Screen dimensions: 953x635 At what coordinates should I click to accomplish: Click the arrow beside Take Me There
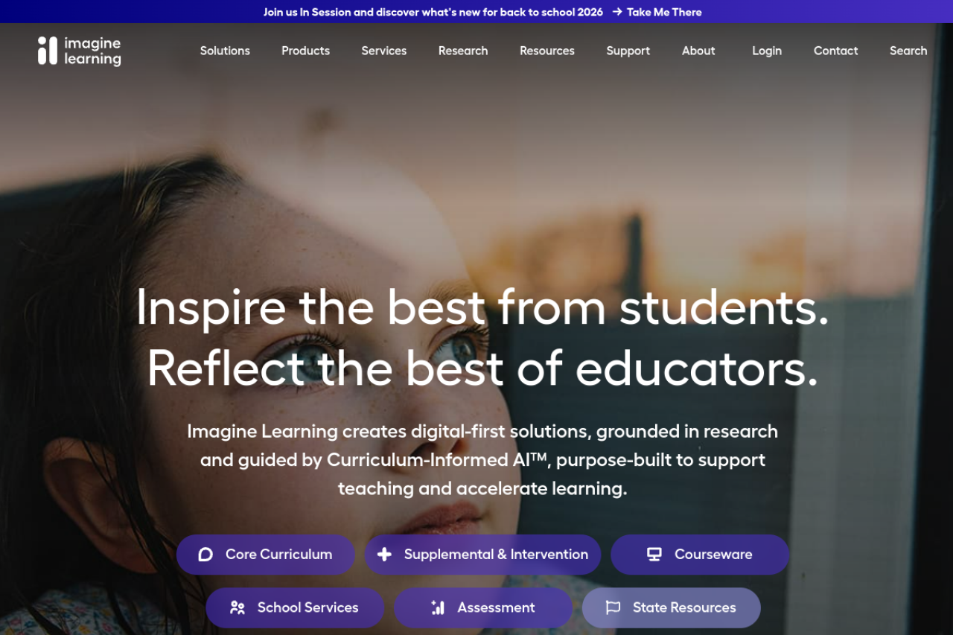(x=617, y=12)
